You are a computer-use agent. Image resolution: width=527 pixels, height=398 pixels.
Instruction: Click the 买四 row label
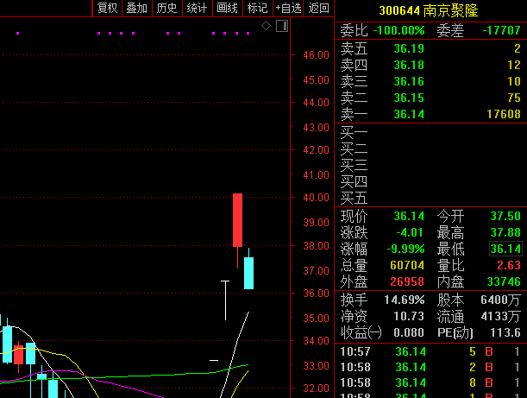click(354, 181)
